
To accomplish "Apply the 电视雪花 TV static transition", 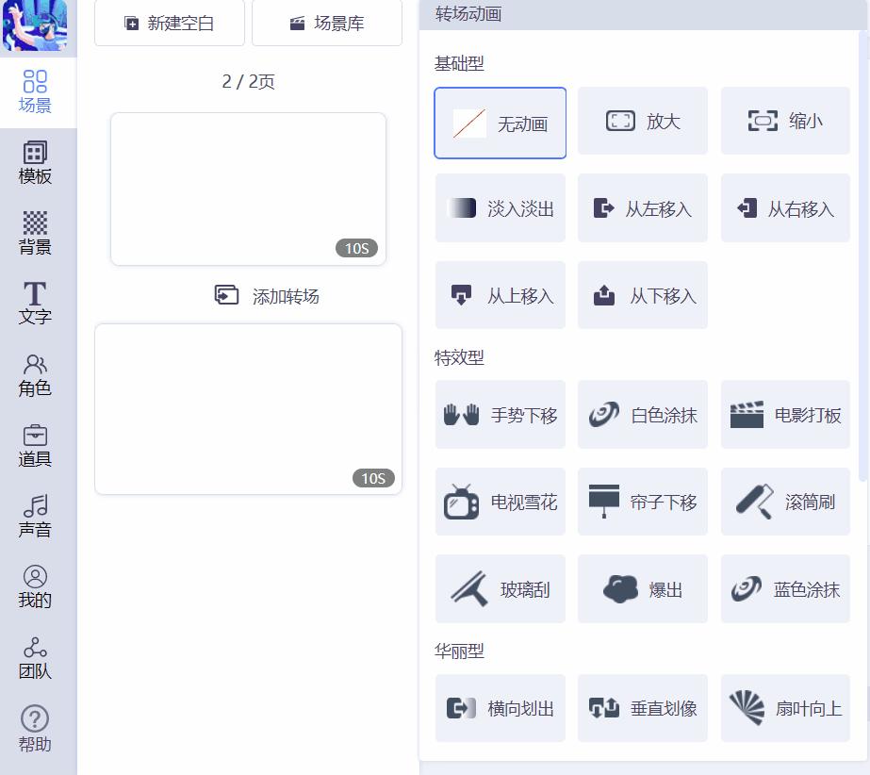I will (500, 502).
